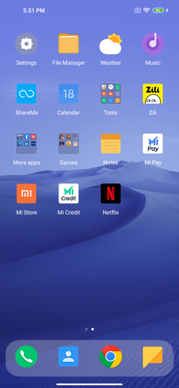Open the Settings app
Screen dimensions: 179x388
pyautogui.click(x=26, y=44)
